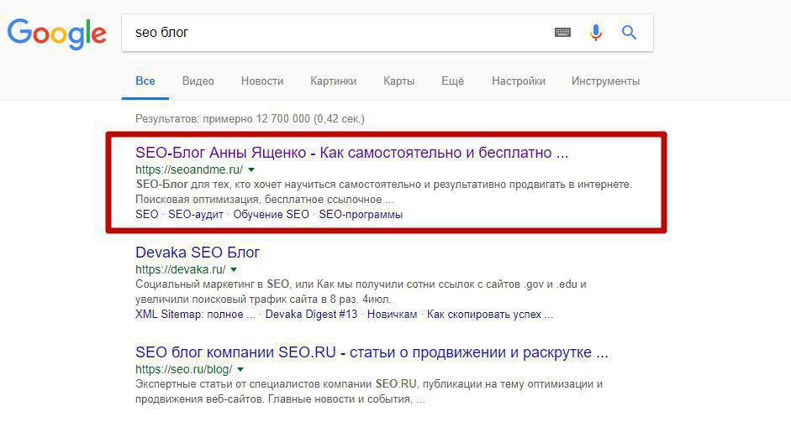Screen dimensions: 791x422
Task: Switch to the "Видео" tab
Action: pos(198,81)
